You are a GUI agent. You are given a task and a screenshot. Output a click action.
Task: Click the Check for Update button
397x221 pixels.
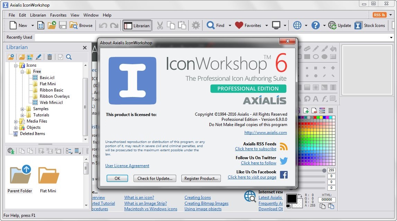[x=155, y=178]
